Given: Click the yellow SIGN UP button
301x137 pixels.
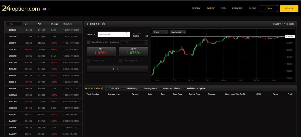Looking at the screenshot, I should pos(289,9).
